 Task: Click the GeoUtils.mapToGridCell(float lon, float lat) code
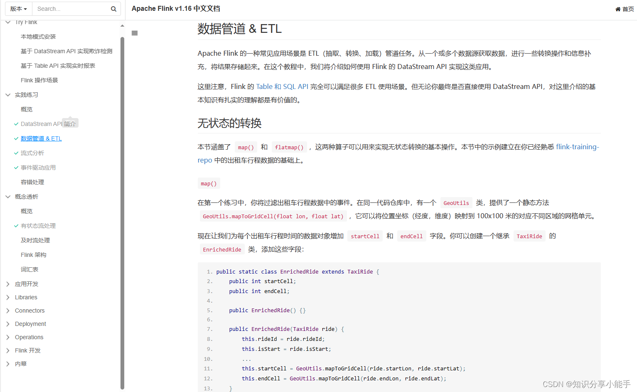tap(273, 216)
